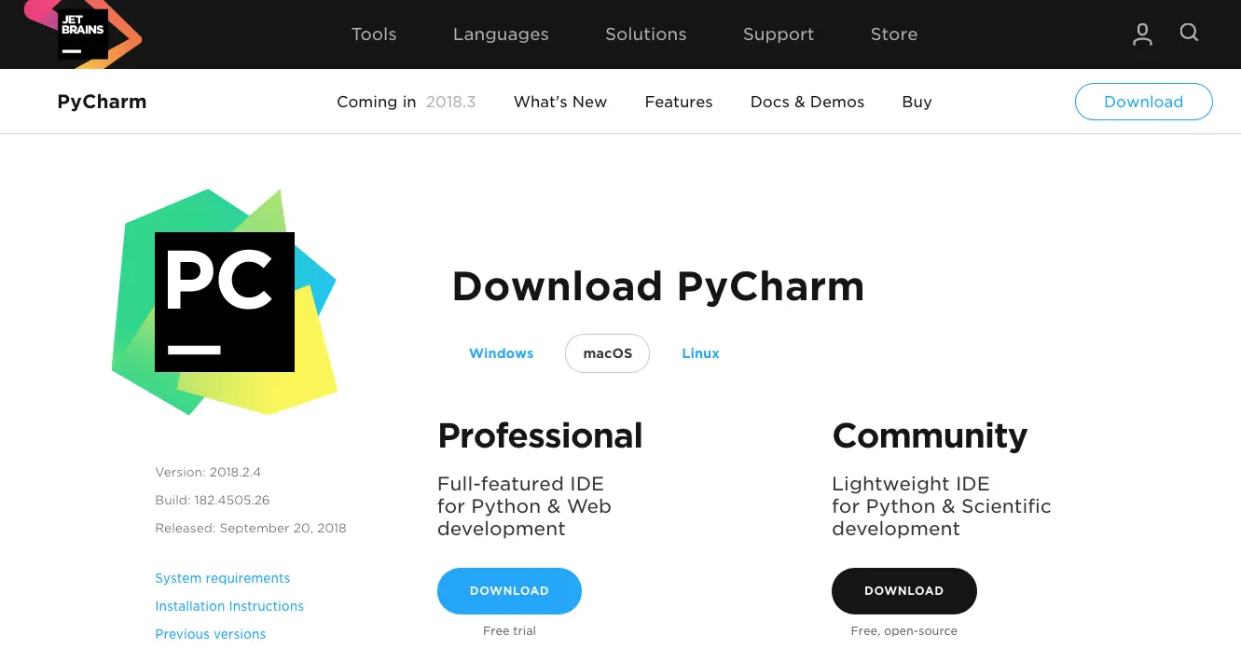
Task: Open the System requirements link
Action: 223,578
